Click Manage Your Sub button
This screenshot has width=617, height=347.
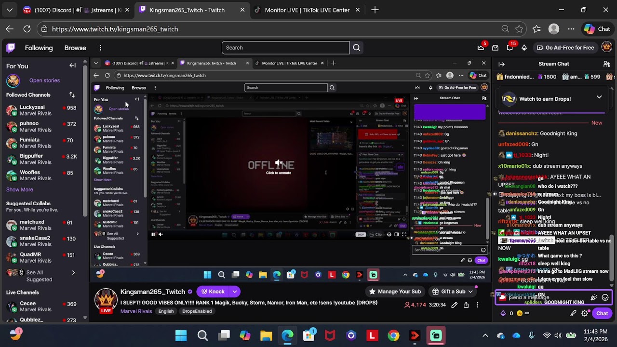coord(395,292)
